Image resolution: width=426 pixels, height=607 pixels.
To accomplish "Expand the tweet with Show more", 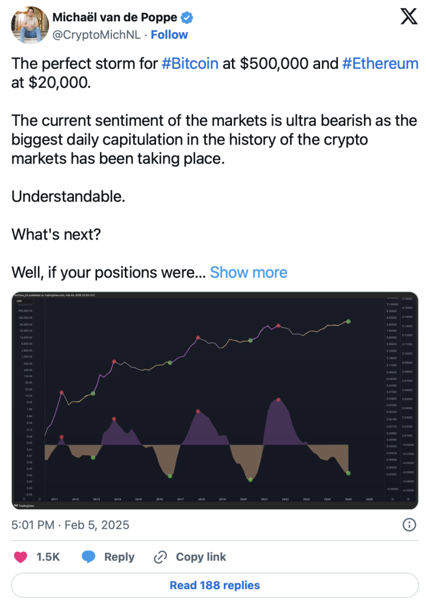I will point(248,272).
